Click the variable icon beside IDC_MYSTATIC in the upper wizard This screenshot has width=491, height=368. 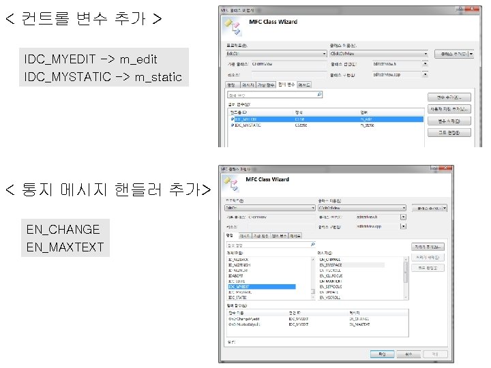click(x=233, y=125)
